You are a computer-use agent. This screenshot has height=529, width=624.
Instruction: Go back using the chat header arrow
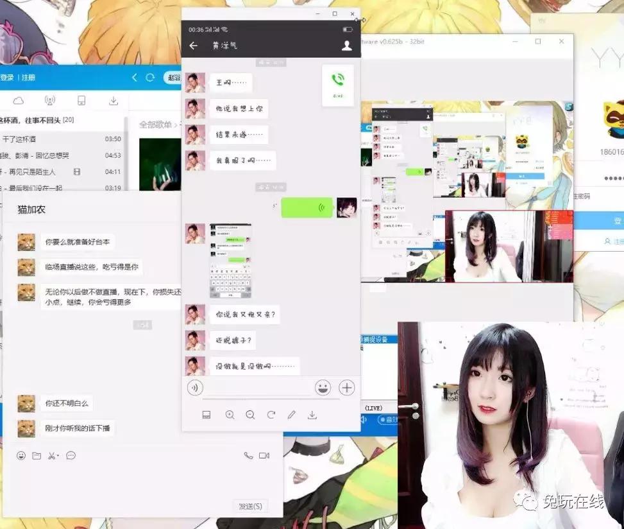[x=192, y=44]
